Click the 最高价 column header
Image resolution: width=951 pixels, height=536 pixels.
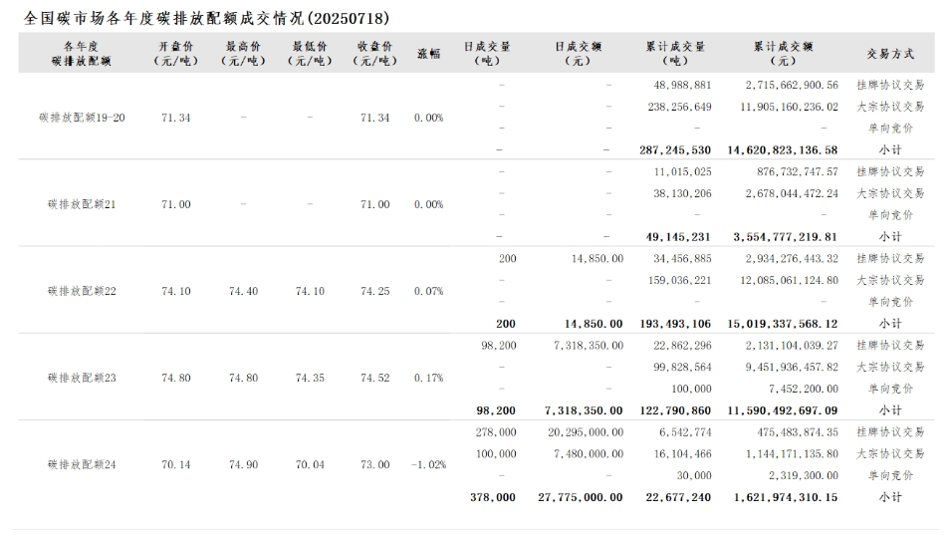pyautogui.click(x=243, y=53)
